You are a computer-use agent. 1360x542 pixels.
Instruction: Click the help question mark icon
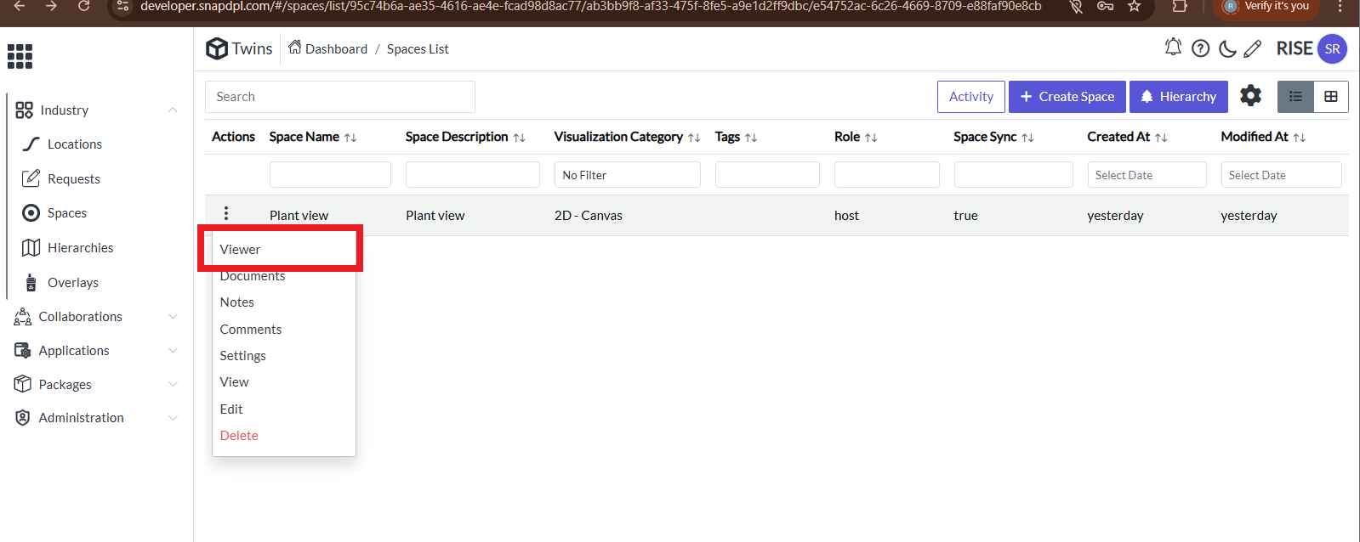(1200, 48)
